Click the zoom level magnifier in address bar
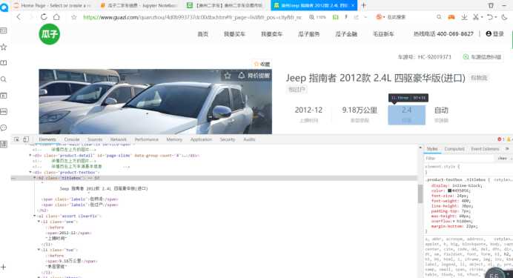The width and height of the screenshot is (513, 278). tap(312, 17)
